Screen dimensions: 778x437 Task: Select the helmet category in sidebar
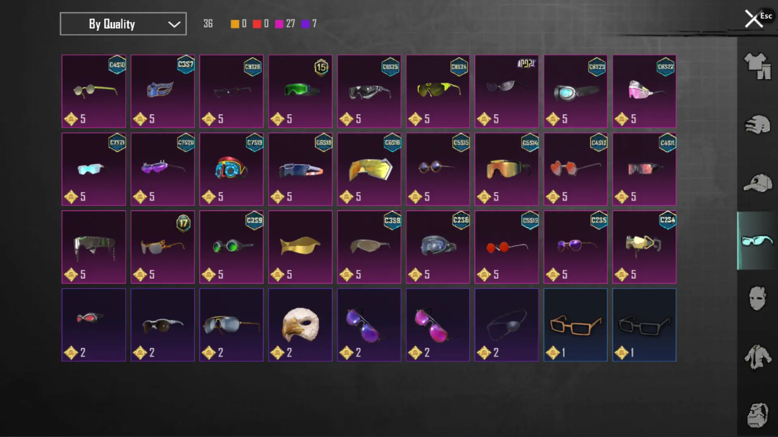[x=757, y=124]
